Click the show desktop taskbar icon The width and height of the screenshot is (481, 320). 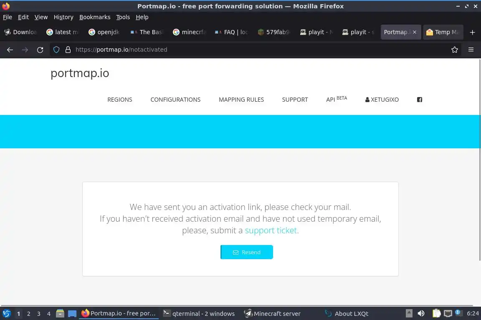tap(72, 314)
